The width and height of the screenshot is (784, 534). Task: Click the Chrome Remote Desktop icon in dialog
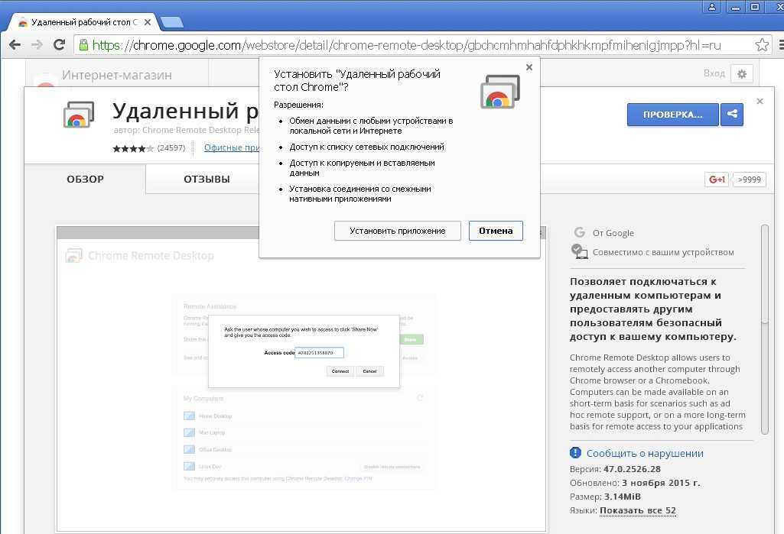point(500,92)
